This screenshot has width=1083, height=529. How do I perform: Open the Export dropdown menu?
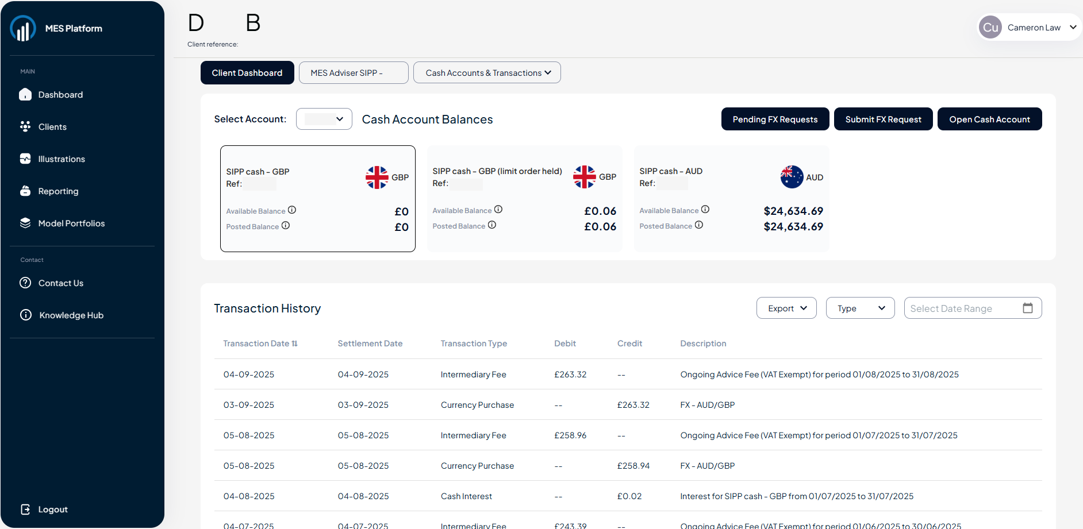click(786, 308)
